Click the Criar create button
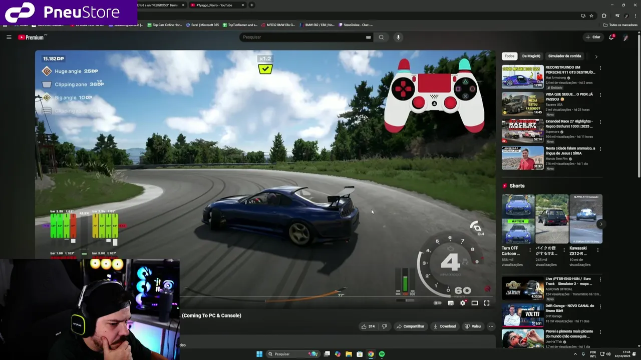 tap(593, 37)
